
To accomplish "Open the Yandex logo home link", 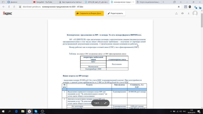I will pos(8,13).
